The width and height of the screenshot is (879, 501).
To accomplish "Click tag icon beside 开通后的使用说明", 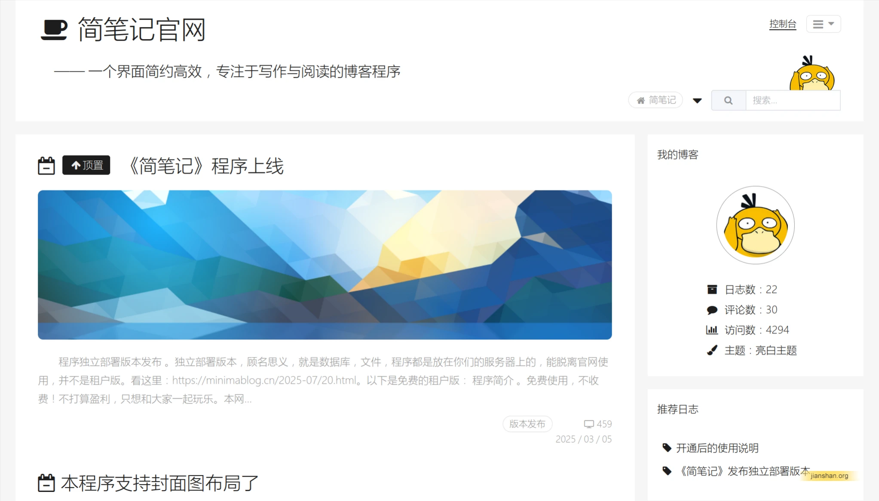I will (x=667, y=448).
